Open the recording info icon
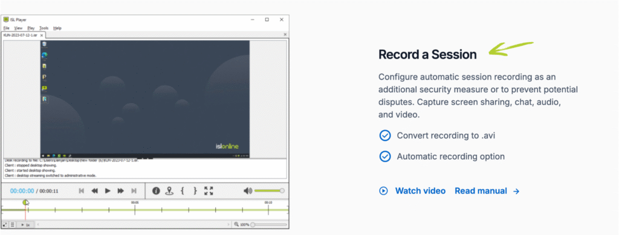The height and width of the screenshot is (235, 619). tap(156, 191)
